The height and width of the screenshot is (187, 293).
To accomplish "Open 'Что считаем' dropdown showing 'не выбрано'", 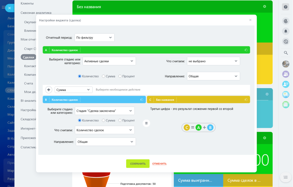I will pyautogui.click(x=213, y=61).
